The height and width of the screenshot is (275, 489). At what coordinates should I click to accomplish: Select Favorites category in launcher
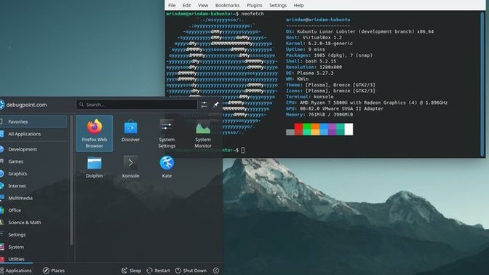(33, 121)
